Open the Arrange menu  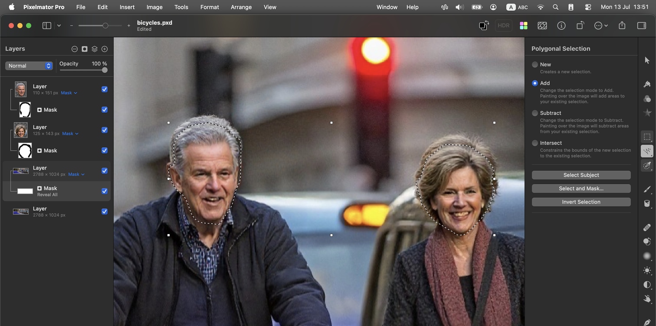241,7
